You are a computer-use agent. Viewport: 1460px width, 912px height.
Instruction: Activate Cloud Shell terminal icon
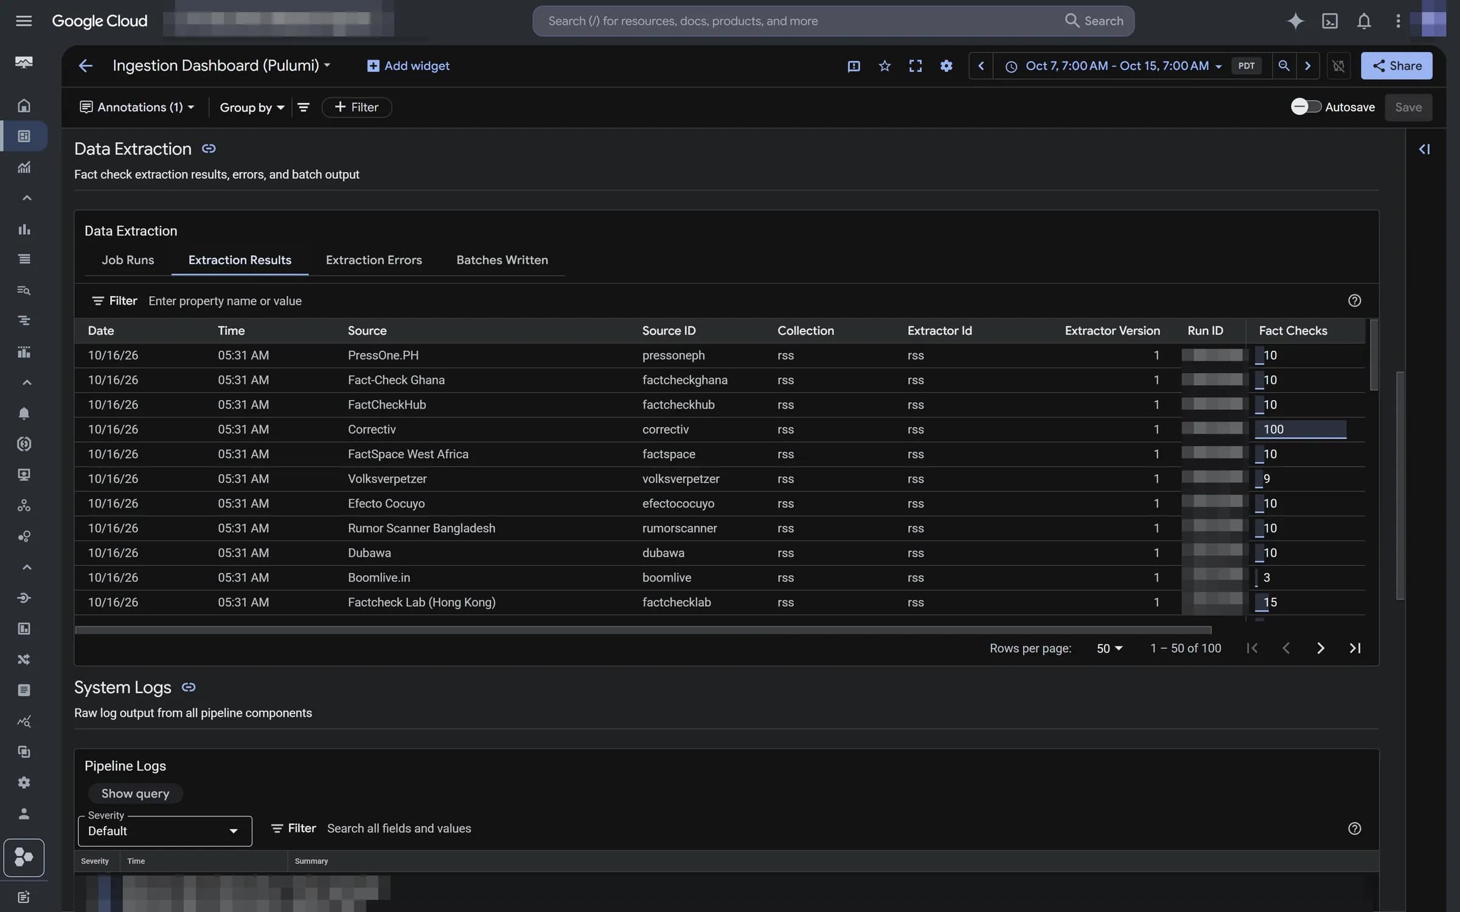point(1330,21)
